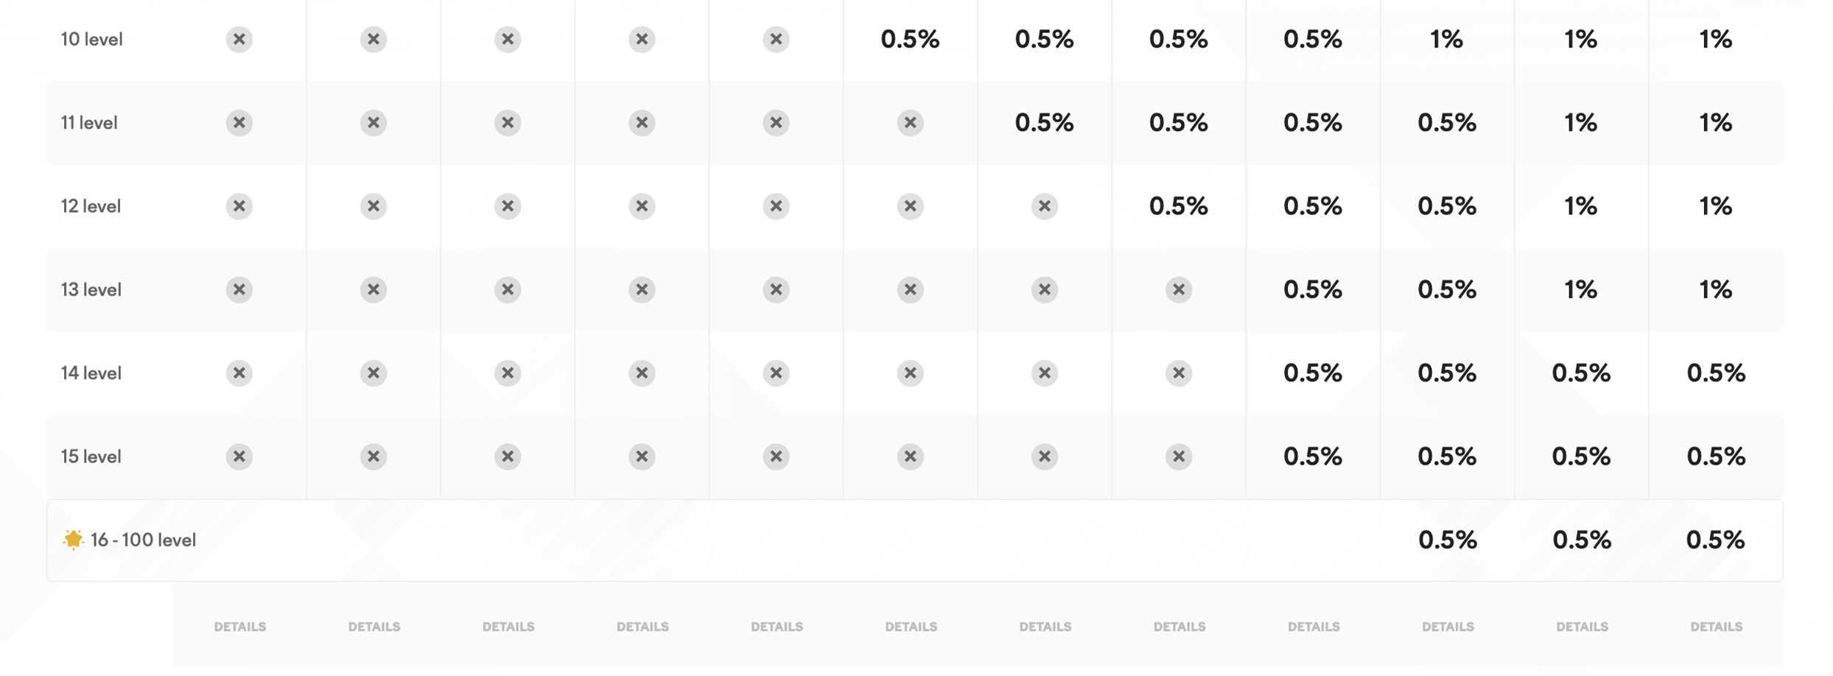Click the first 0.5% value in 11 level row

click(1044, 122)
